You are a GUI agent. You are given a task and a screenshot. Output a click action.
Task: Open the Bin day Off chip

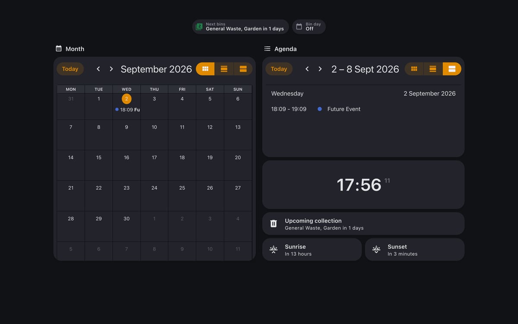309,27
